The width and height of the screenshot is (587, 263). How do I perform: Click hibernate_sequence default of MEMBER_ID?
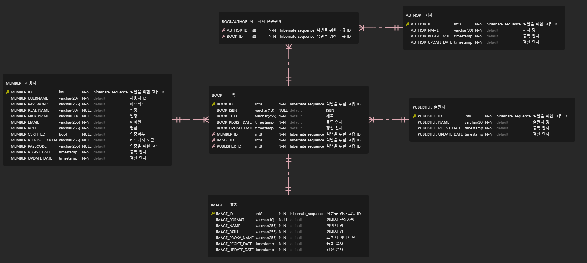pos(111,92)
